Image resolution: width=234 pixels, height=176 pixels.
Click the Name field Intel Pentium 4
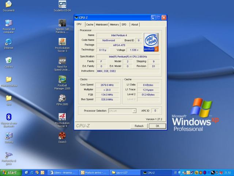(x=119, y=35)
